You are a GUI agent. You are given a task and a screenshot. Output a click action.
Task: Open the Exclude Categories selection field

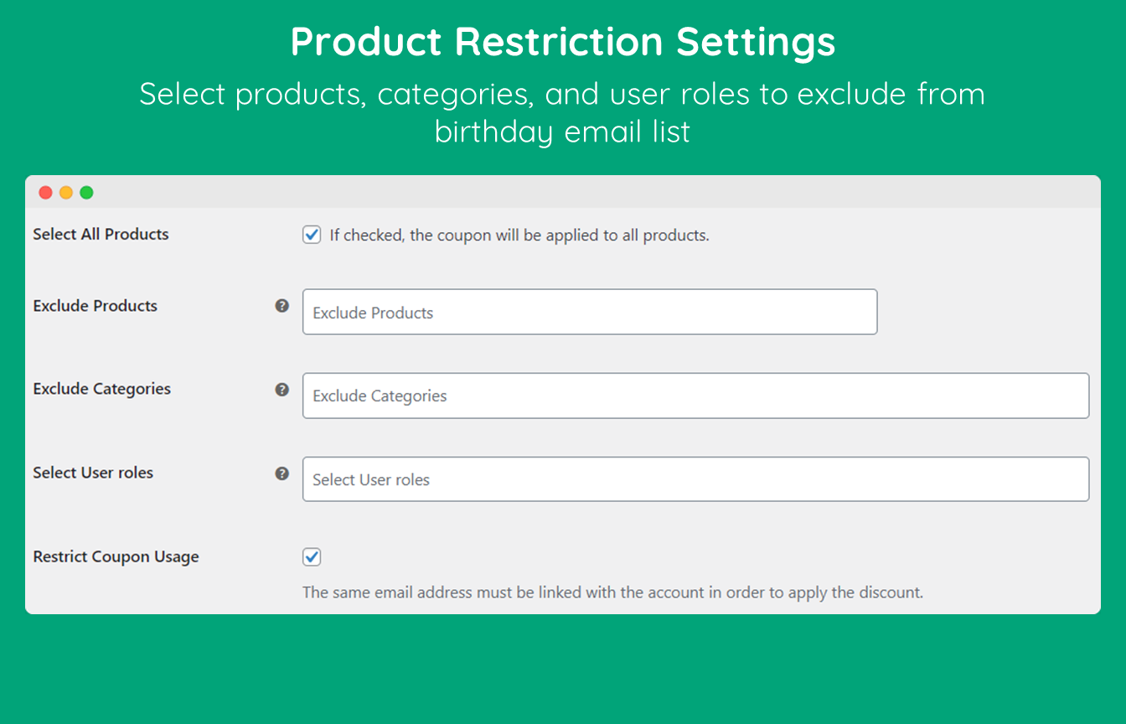pyautogui.click(x=695, y=396)
